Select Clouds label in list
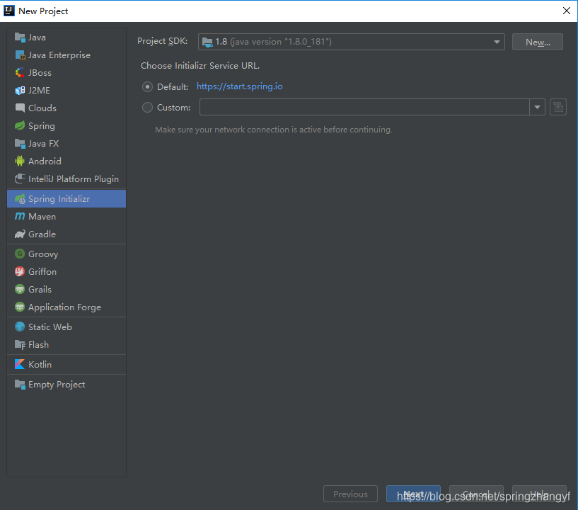This screenshot has height=510, width=578. coord(42,108)
